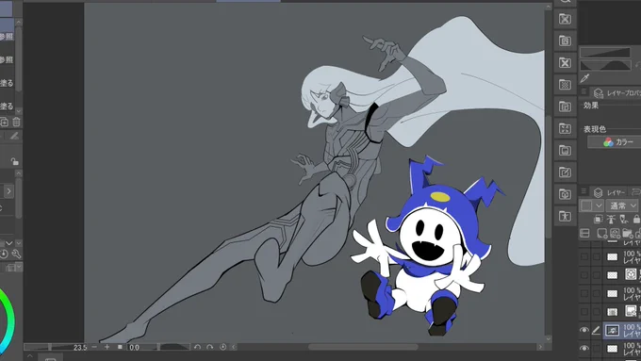
Task: Set as draft layer icon
Action: click(x=624, y=220)
